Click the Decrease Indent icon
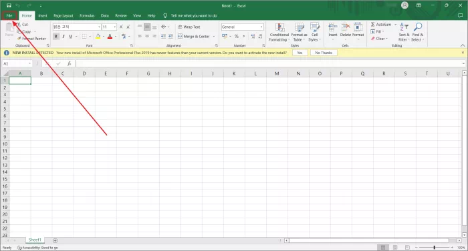 click(x=163, y=36)
